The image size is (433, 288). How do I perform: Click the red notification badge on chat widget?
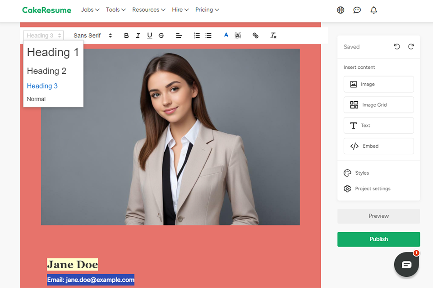[416, 253]
